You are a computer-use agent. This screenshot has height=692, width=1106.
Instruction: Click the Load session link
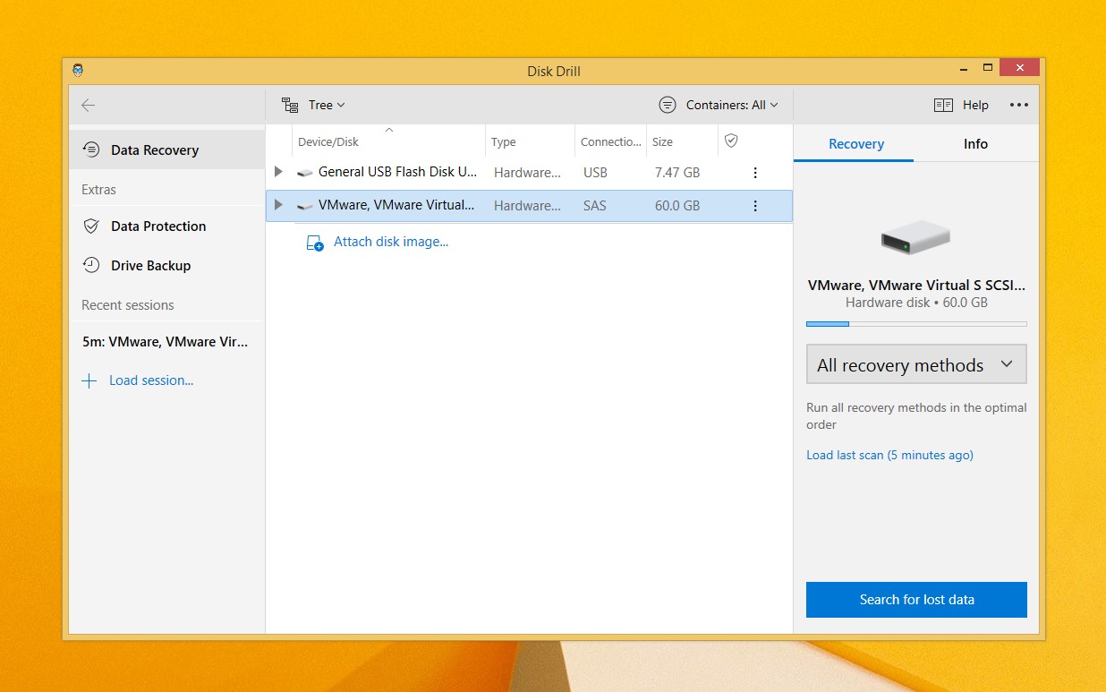tap(151, 380)
